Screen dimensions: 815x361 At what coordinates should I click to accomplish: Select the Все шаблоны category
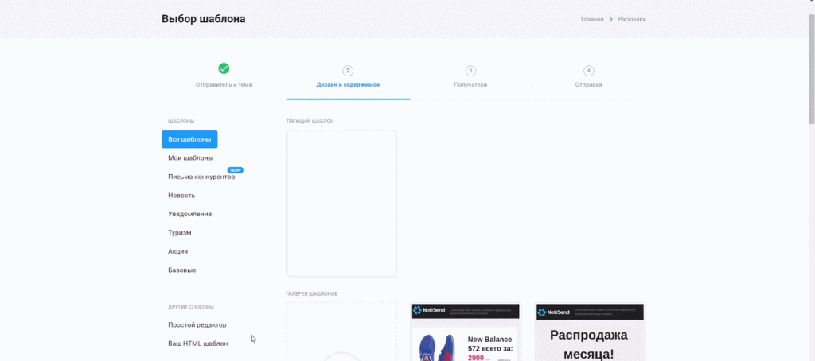(x=189, y=139)
